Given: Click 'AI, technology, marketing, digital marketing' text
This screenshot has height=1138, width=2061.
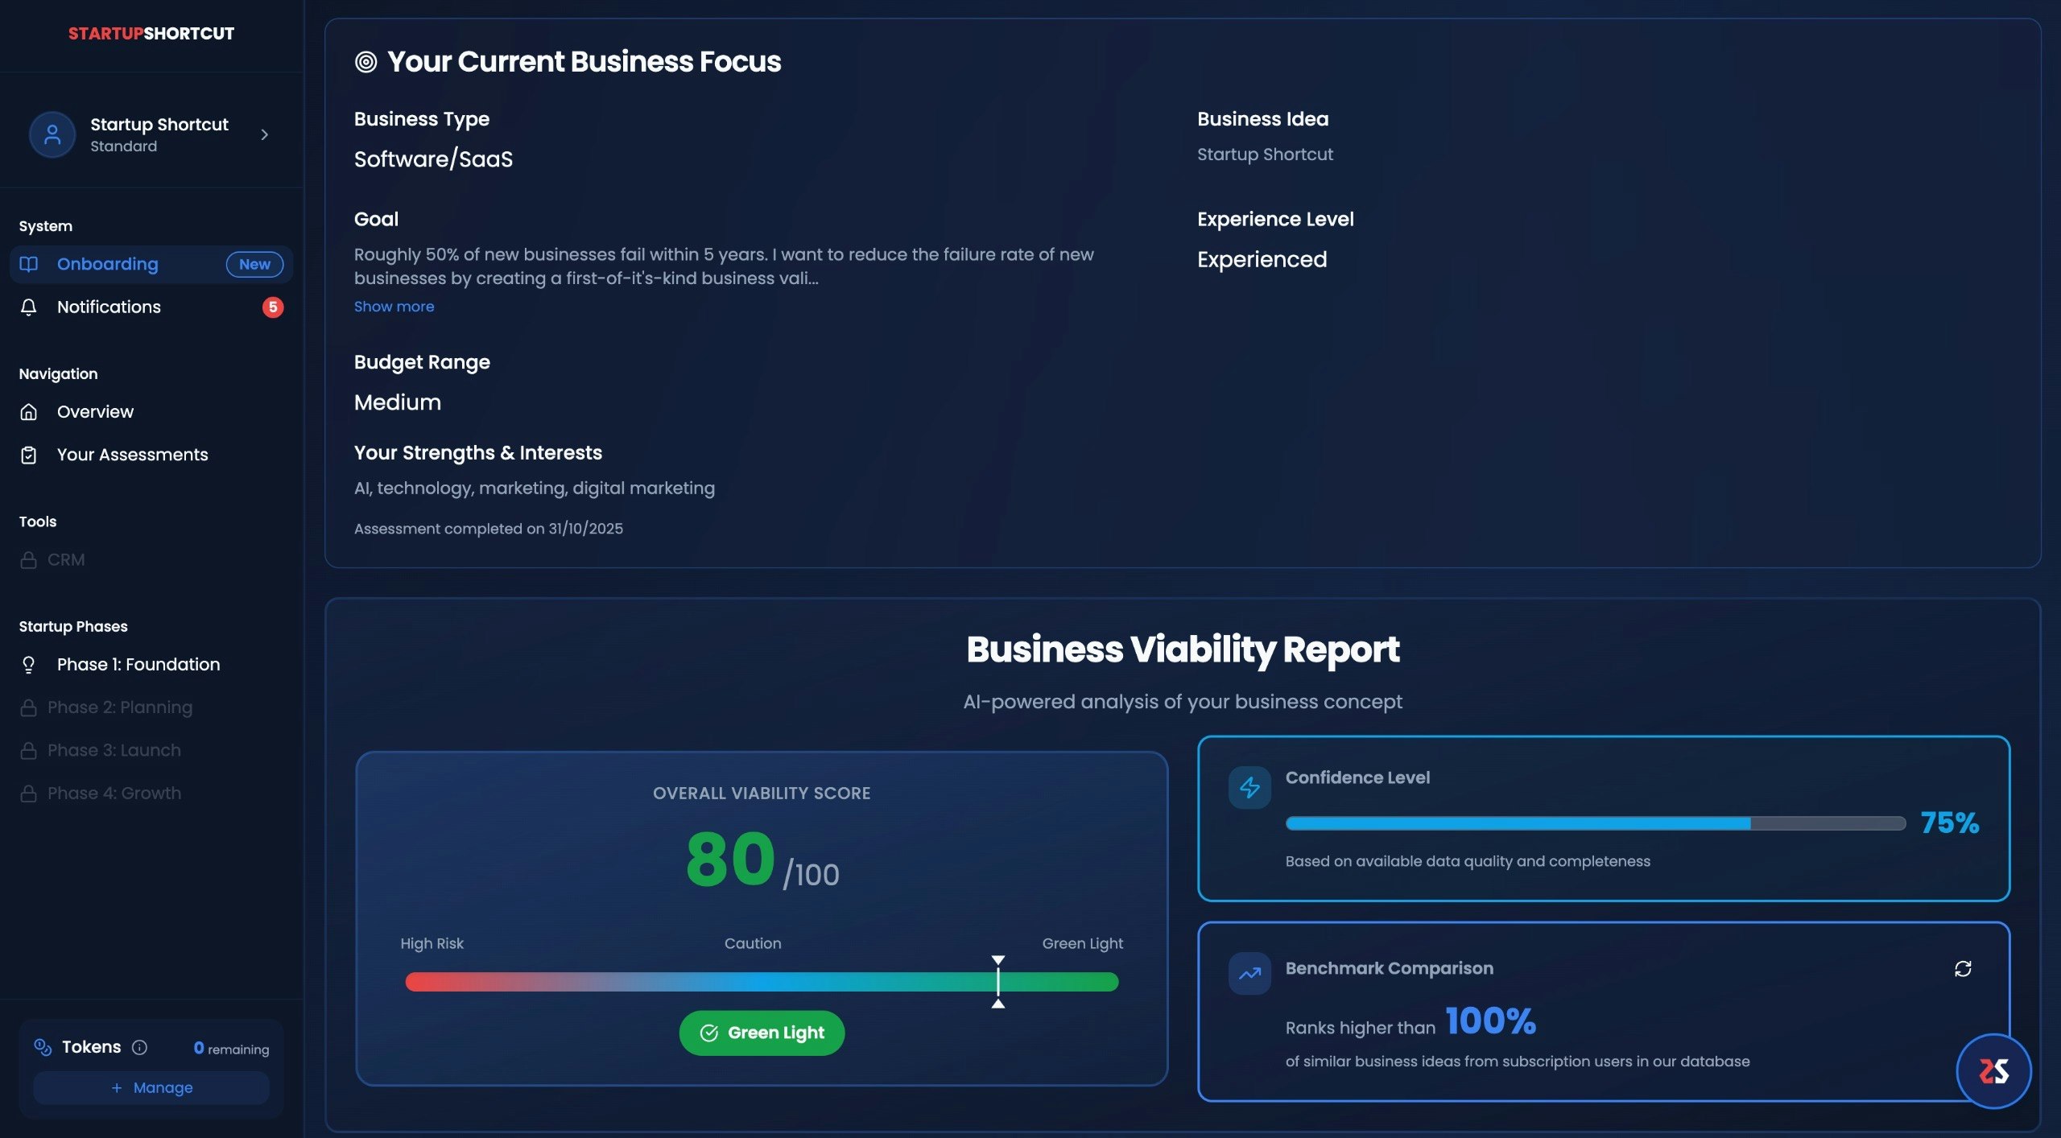Looking at the screenshot, I should 535,488.
